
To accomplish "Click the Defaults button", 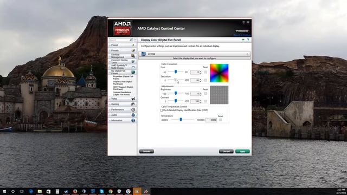I will click(146, 152).
